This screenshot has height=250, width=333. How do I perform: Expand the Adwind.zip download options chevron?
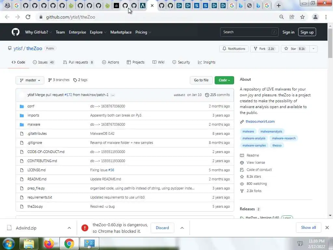[x=69, y=228]
